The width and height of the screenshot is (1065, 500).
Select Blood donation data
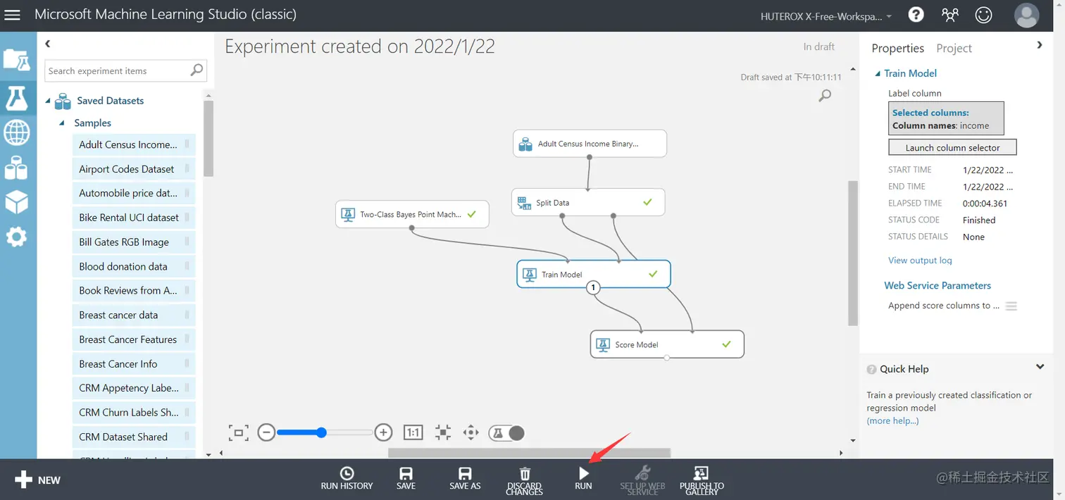(x=134, y=266)
